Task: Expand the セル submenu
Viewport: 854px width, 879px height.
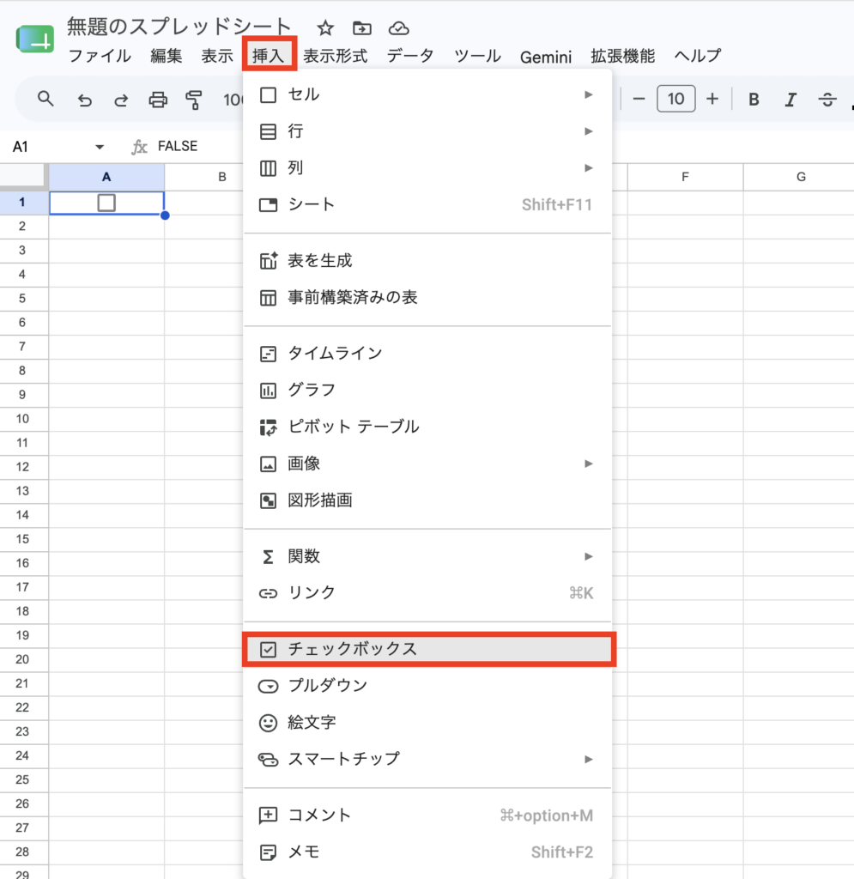Action: click(427, 94)
